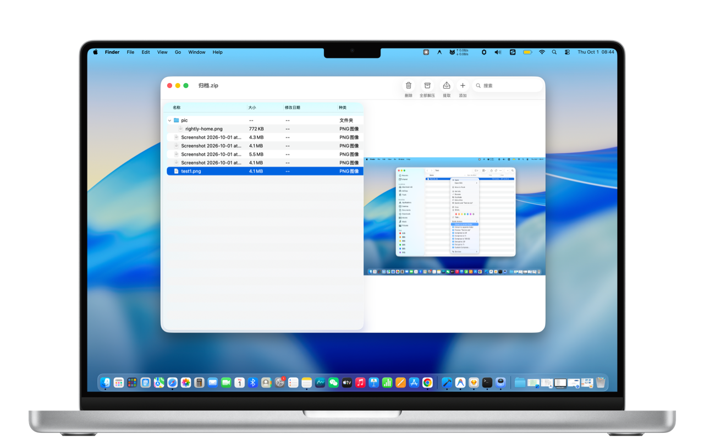The image size is (704, 440).
Task: Open the File menu
Action: [130, 52]
